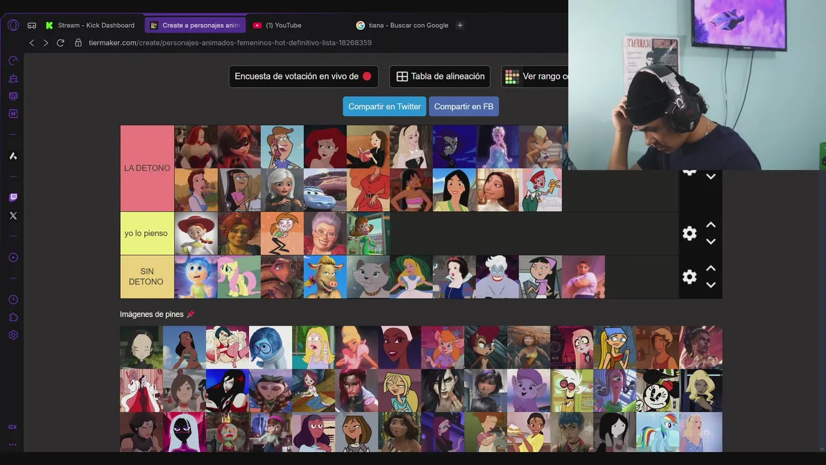Click the 'yo lo pienso' tier label
This screenshot has height=465, width=826.
pos(147,233)
